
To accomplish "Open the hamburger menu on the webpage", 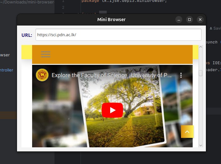I will pos(46,54).
